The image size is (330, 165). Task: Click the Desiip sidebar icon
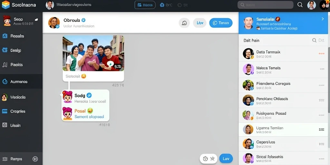pos(5,50)
